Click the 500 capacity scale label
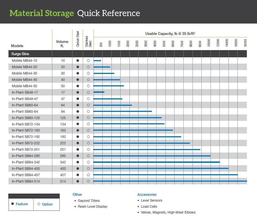This screenshot has height=216, width=257. pyautogui.click(x=101, y=45)
